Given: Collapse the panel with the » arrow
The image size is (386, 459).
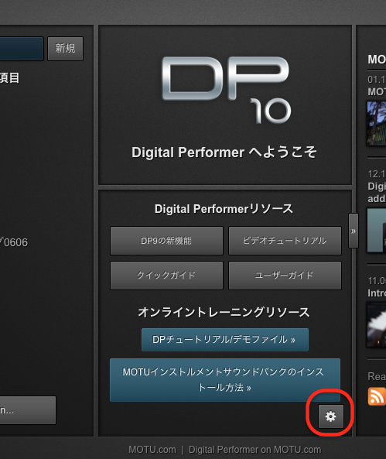Looking at the screenshot, I should coord(354,231).
